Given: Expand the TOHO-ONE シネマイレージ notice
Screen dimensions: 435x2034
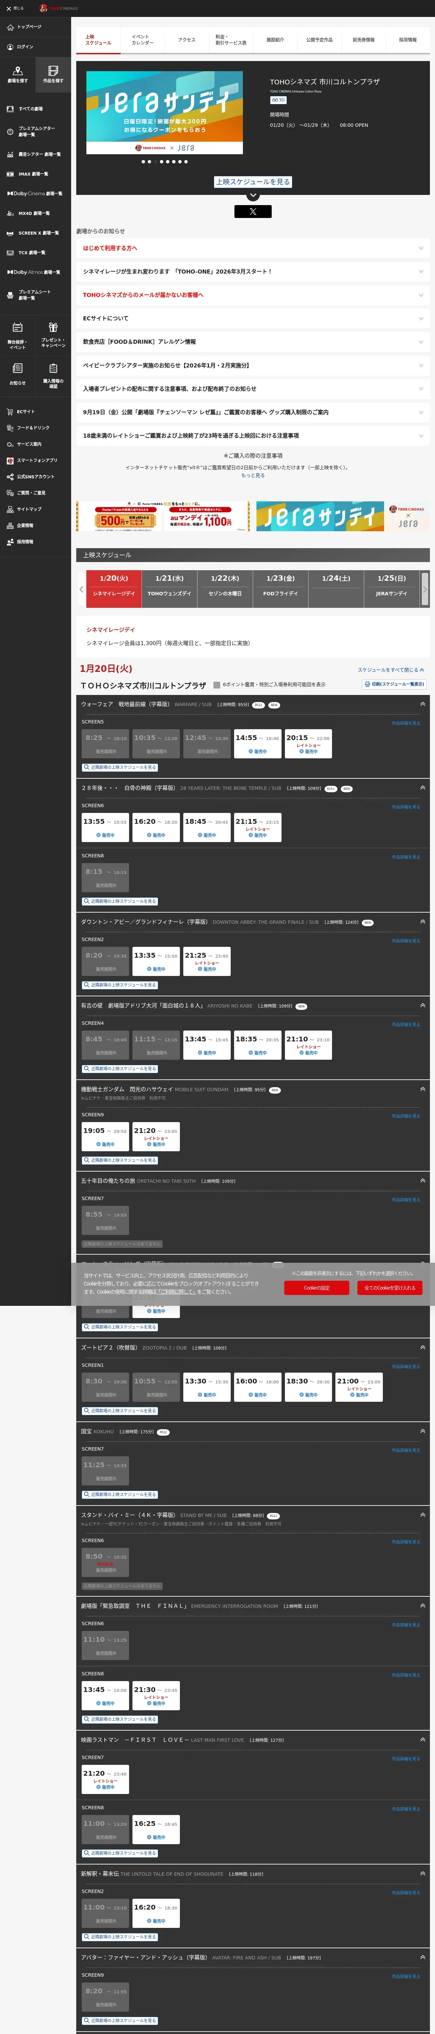Looking at the screenshot, I should (x=253, y=272).
